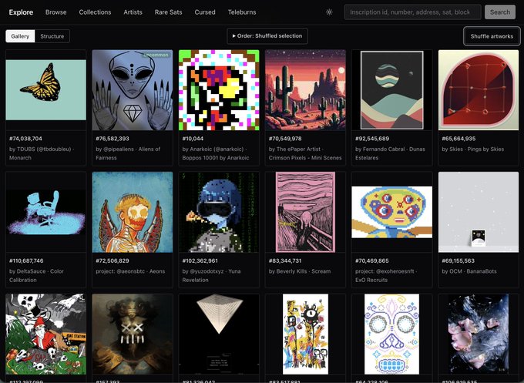Open the Color Calibration blue chair artwork
The height and width of the screenshot is (383, 524).
(45, 212)
